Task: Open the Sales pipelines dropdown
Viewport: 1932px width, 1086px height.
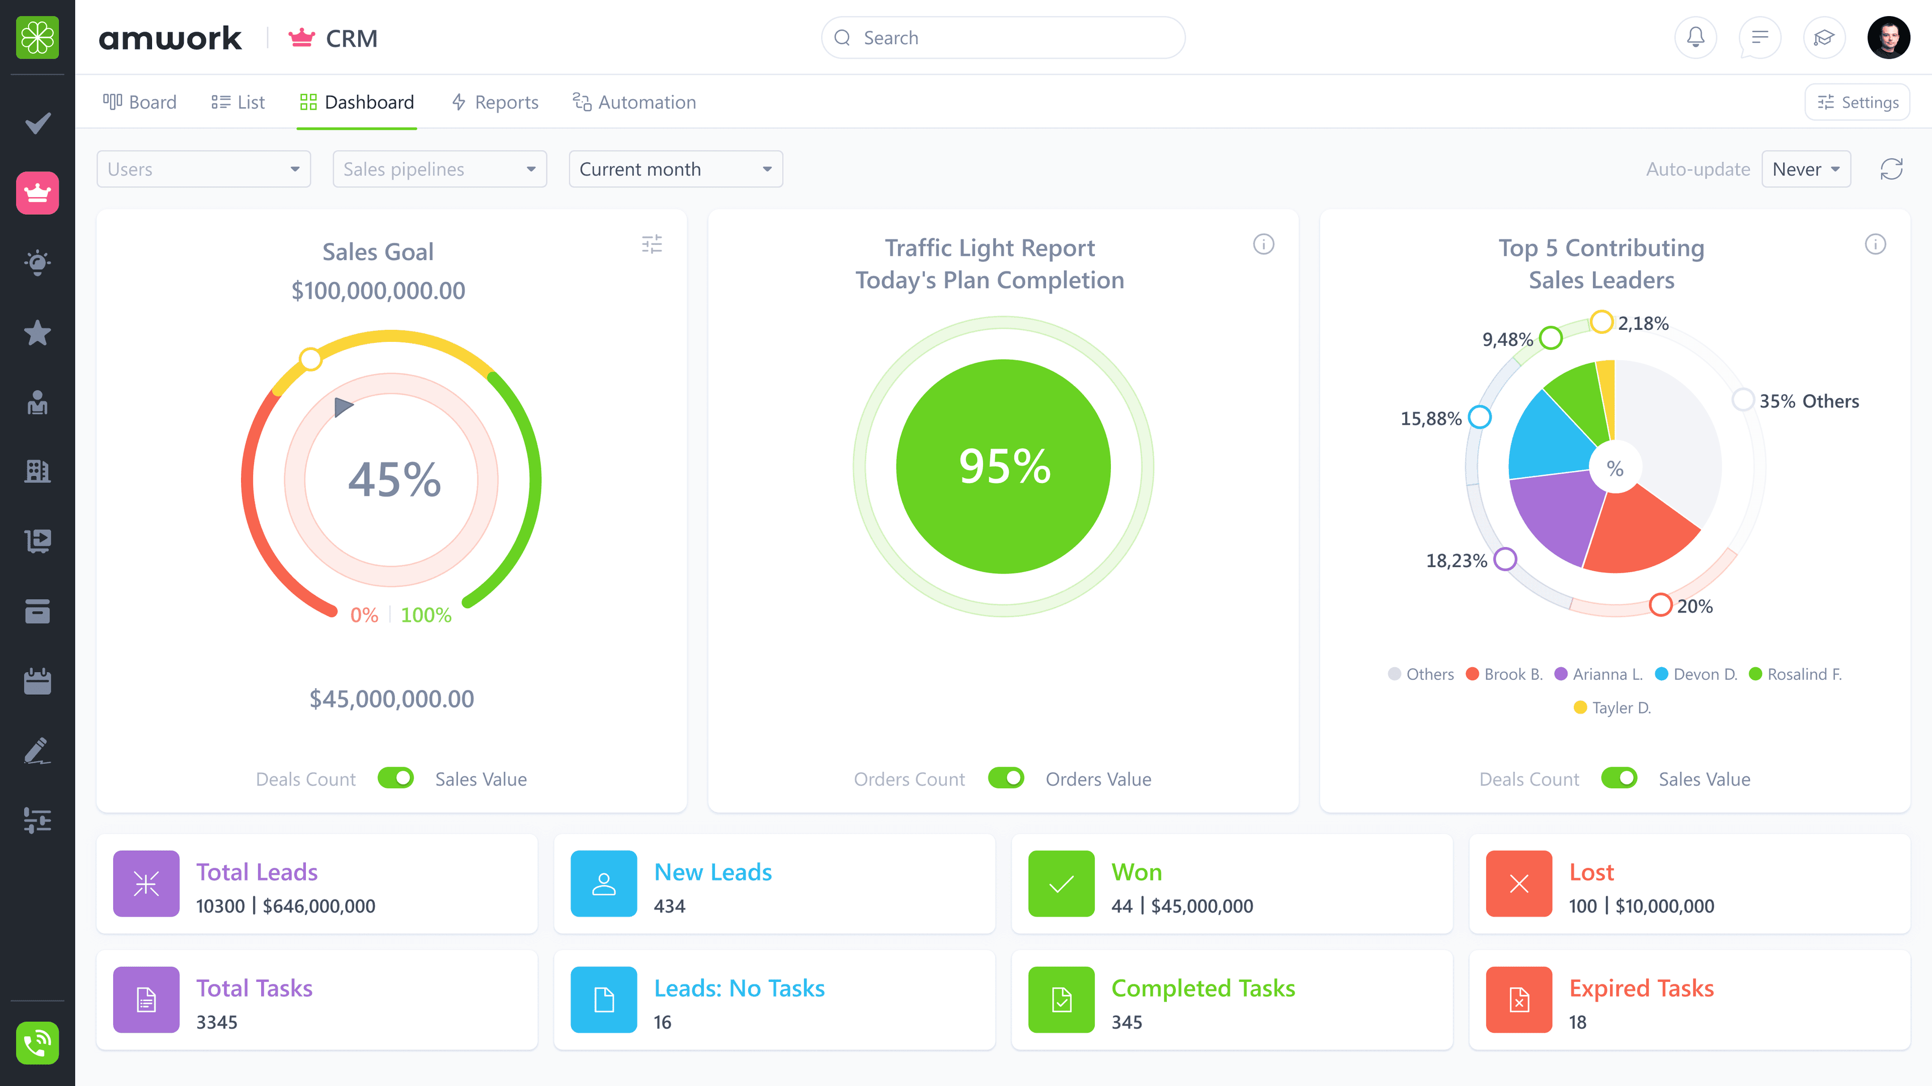Action: 440,169
